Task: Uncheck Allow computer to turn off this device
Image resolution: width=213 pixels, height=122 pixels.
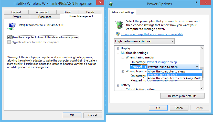Action: pyautogui.click(x=9, y=37)
